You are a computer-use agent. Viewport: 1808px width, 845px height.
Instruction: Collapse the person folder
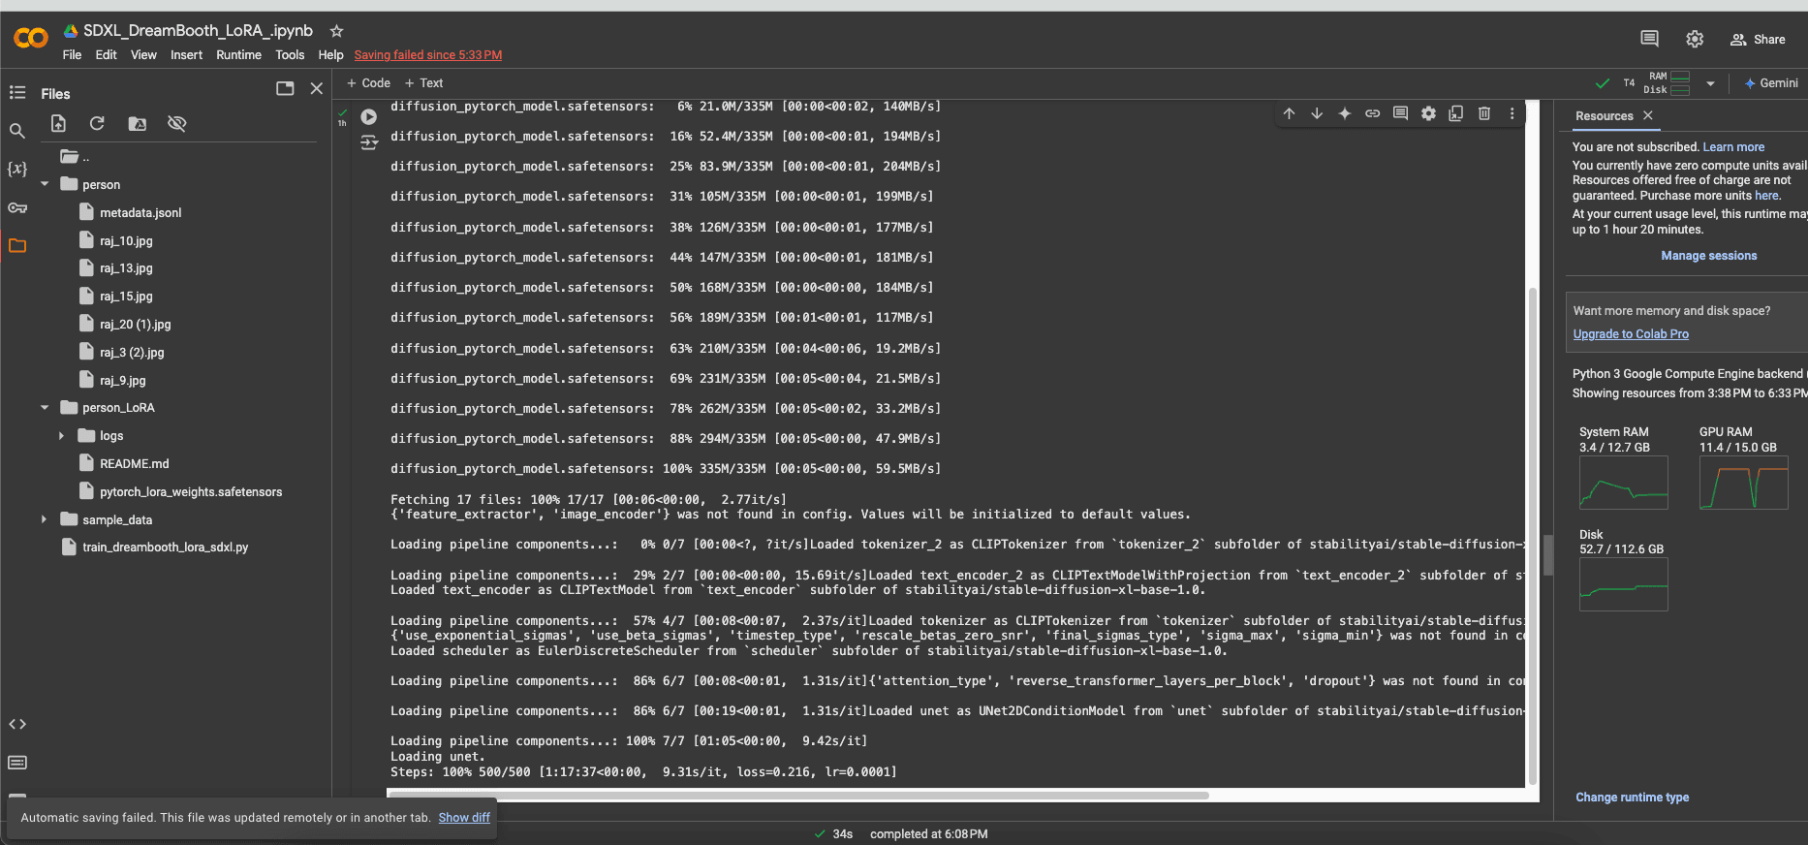45,184
